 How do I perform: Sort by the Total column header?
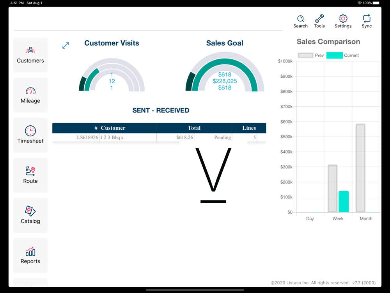pyautogui.click(x=194, y=128)
